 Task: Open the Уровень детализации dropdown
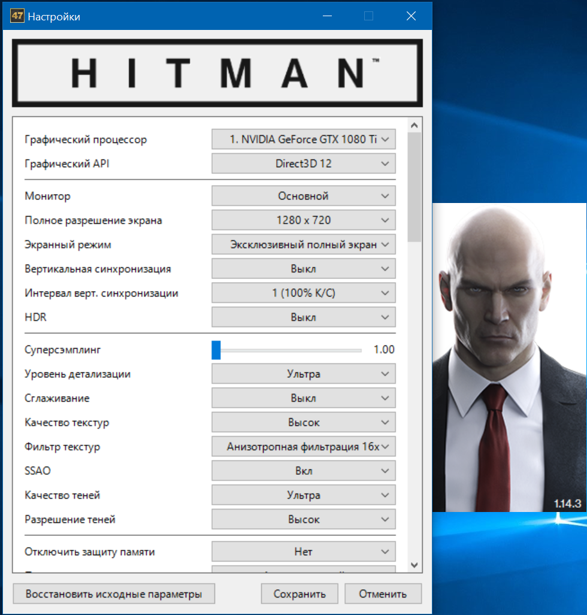click(x=303, y=374)
